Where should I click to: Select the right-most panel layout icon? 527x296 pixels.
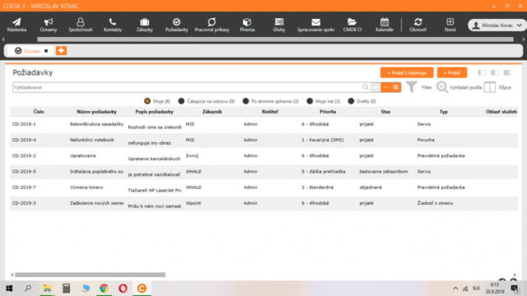[x=507, y=72]
